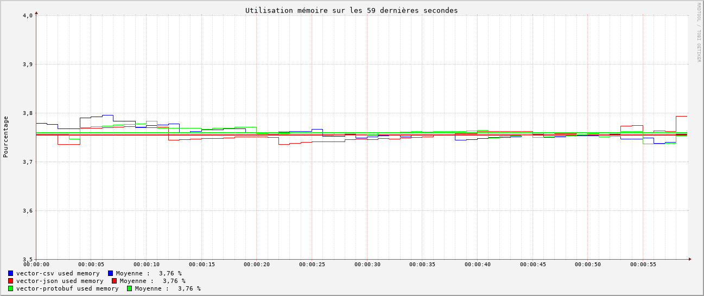Click the '00:00:15' time axis label
This screenshot has width=704, height=296.
202,265
